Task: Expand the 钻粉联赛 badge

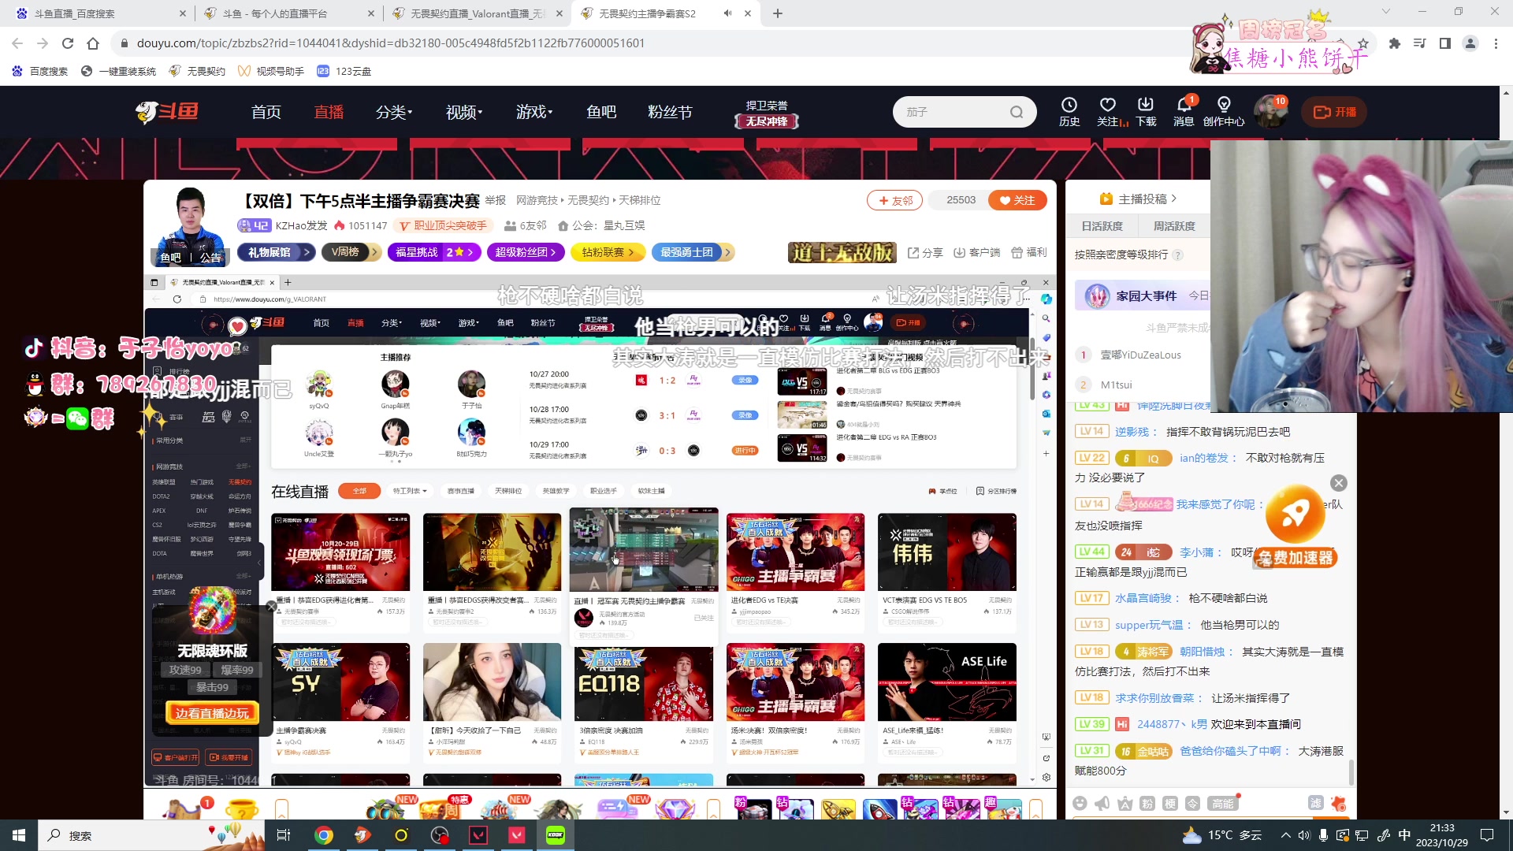Action: point(609,252)
